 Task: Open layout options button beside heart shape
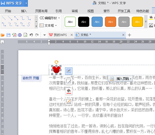click(69, 70)
